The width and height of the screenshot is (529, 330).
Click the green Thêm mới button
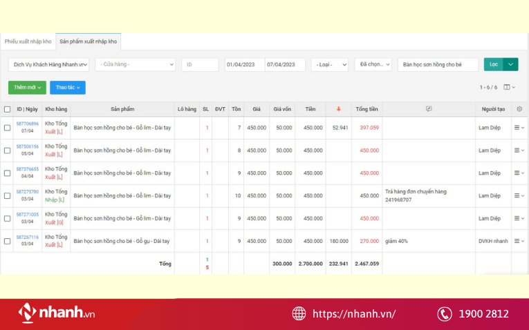tap(27, 88)
